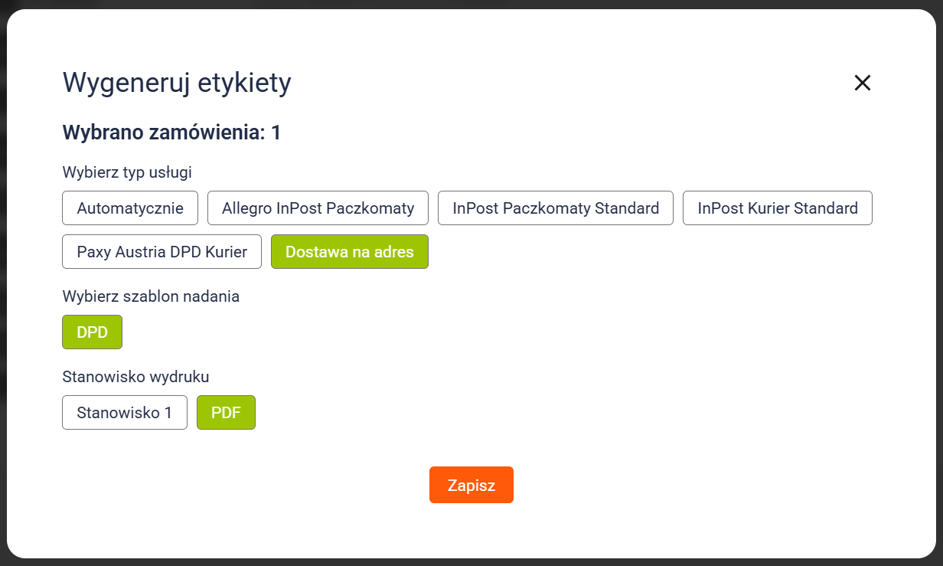Switch print station to Stanowisko 1

pos(125,413)
